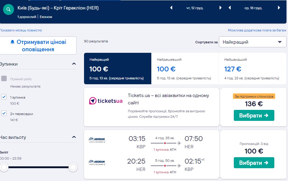
Task: Uncheck the 2+ пересадки filter
Action: [4, 114]
